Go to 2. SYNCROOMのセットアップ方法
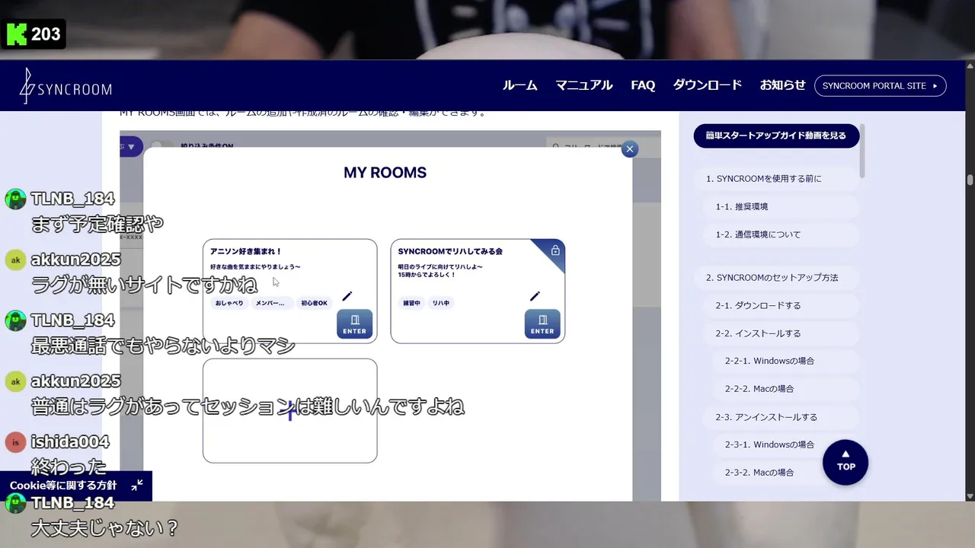 pos(777,278)
